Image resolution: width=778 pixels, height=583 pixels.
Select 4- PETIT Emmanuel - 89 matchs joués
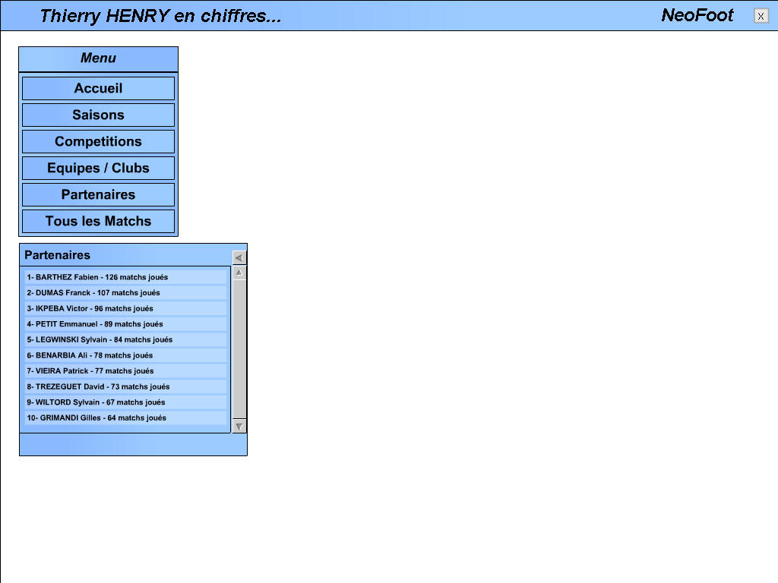click(x=125, y=324)
